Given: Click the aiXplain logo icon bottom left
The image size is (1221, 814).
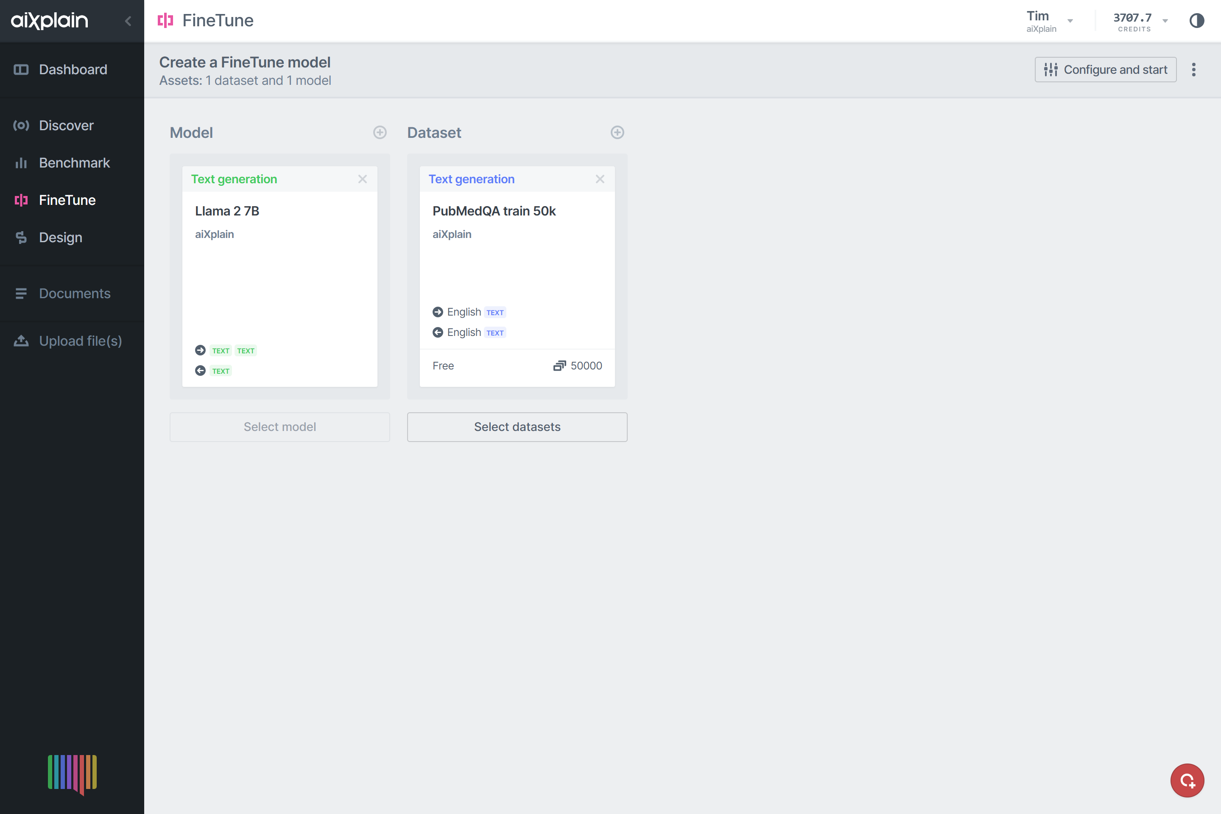Looking at the screenshot, I should (x=72, y=774).
